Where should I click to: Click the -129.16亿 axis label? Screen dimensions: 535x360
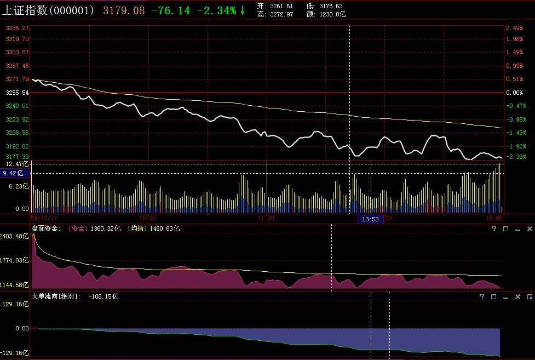point(14,353)
